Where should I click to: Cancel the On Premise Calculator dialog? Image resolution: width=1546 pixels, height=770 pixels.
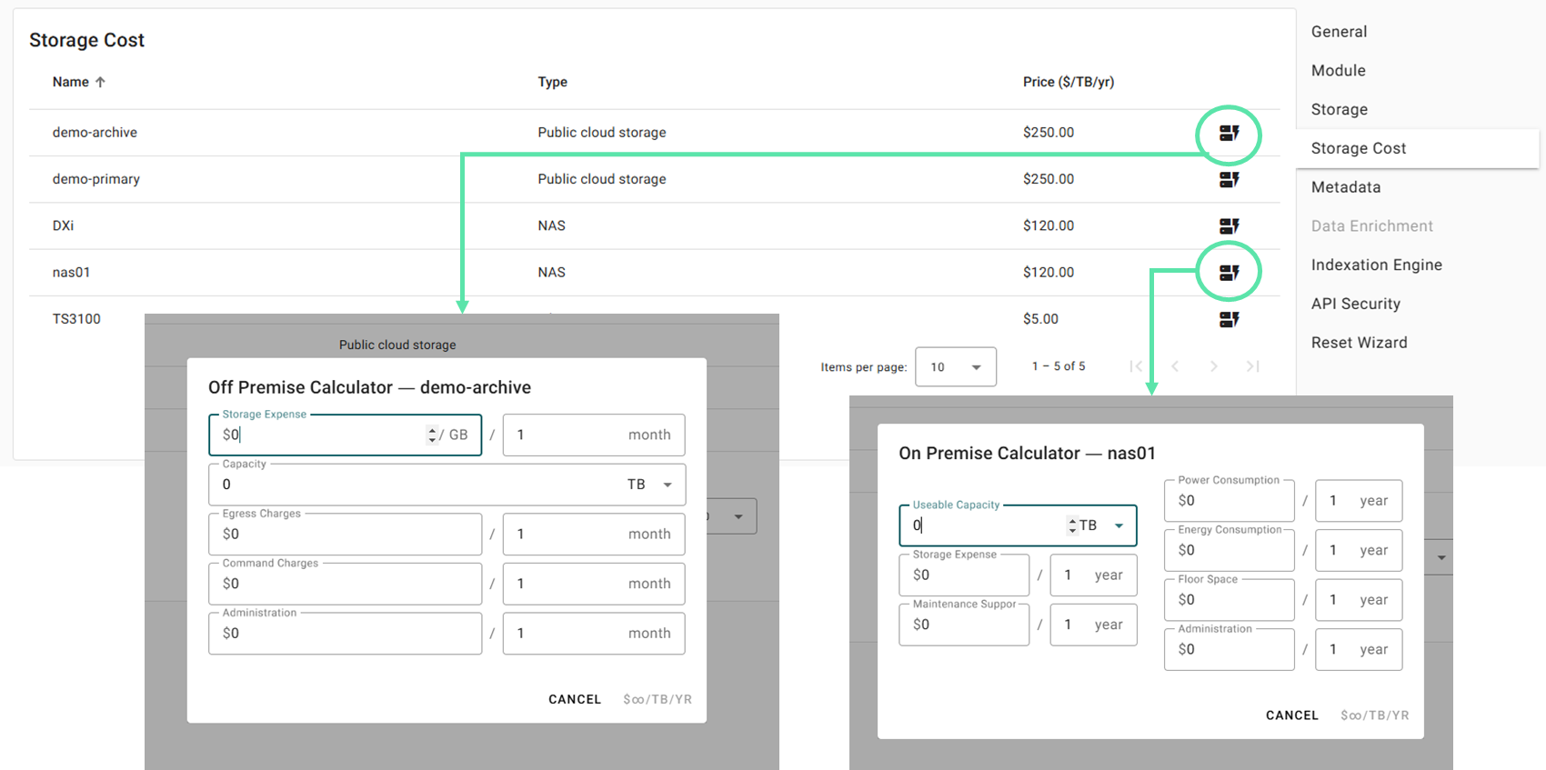[x=1291, y=715]
